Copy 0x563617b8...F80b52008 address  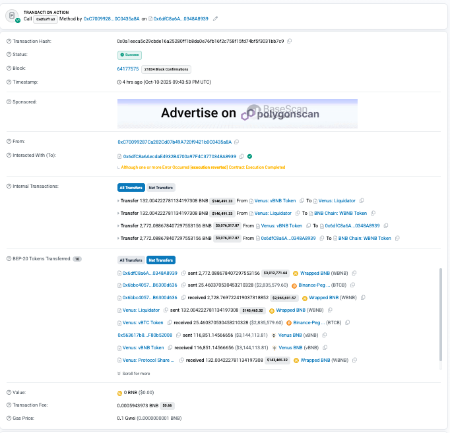(x=178, y=335)
